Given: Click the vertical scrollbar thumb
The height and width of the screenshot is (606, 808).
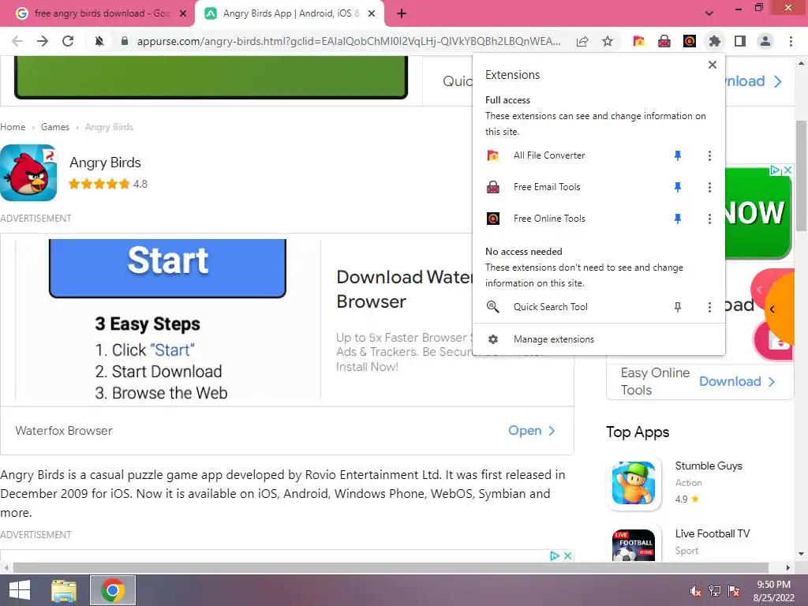Looking at the screenshot, I should pos(801,175).
